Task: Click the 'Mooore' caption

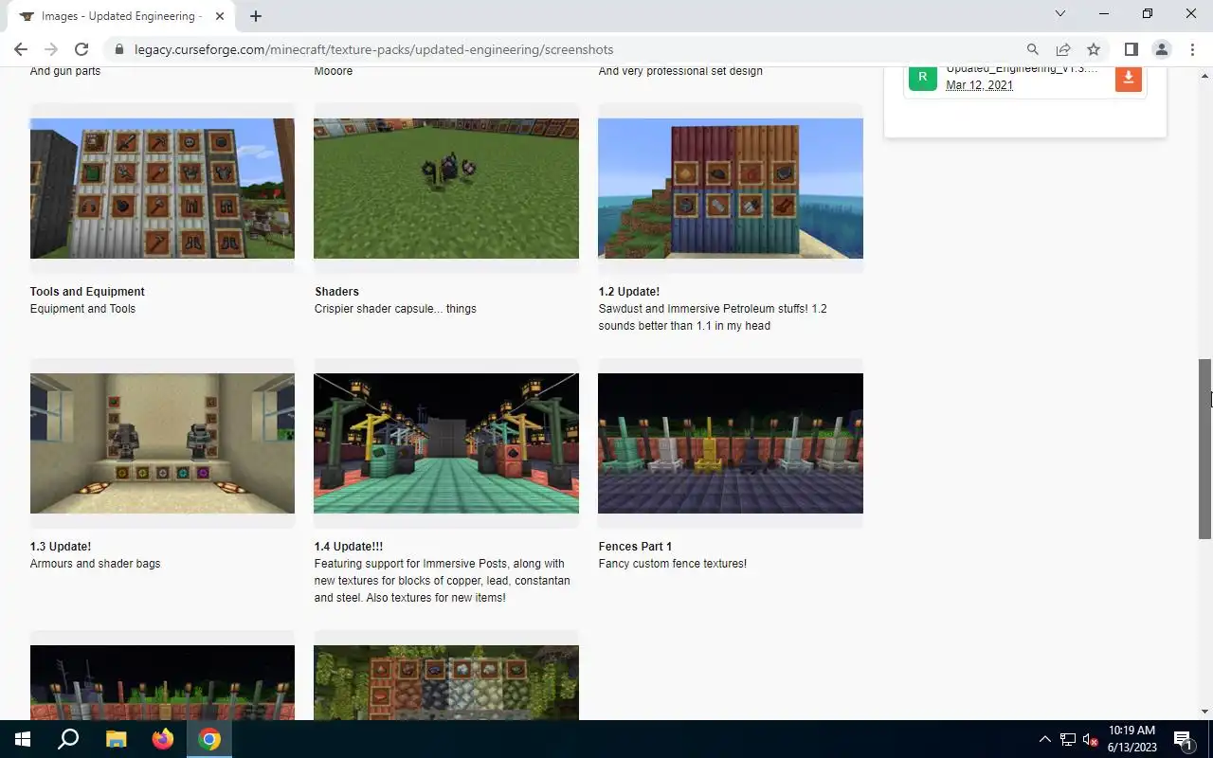Action: click(x=334, y=71)
